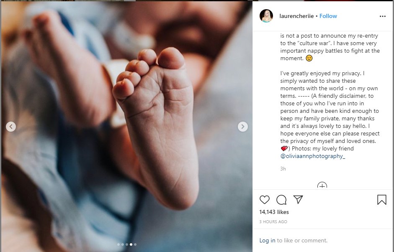Jump to the last carousel dot
The image size is (394, 252).
(135, 244)
